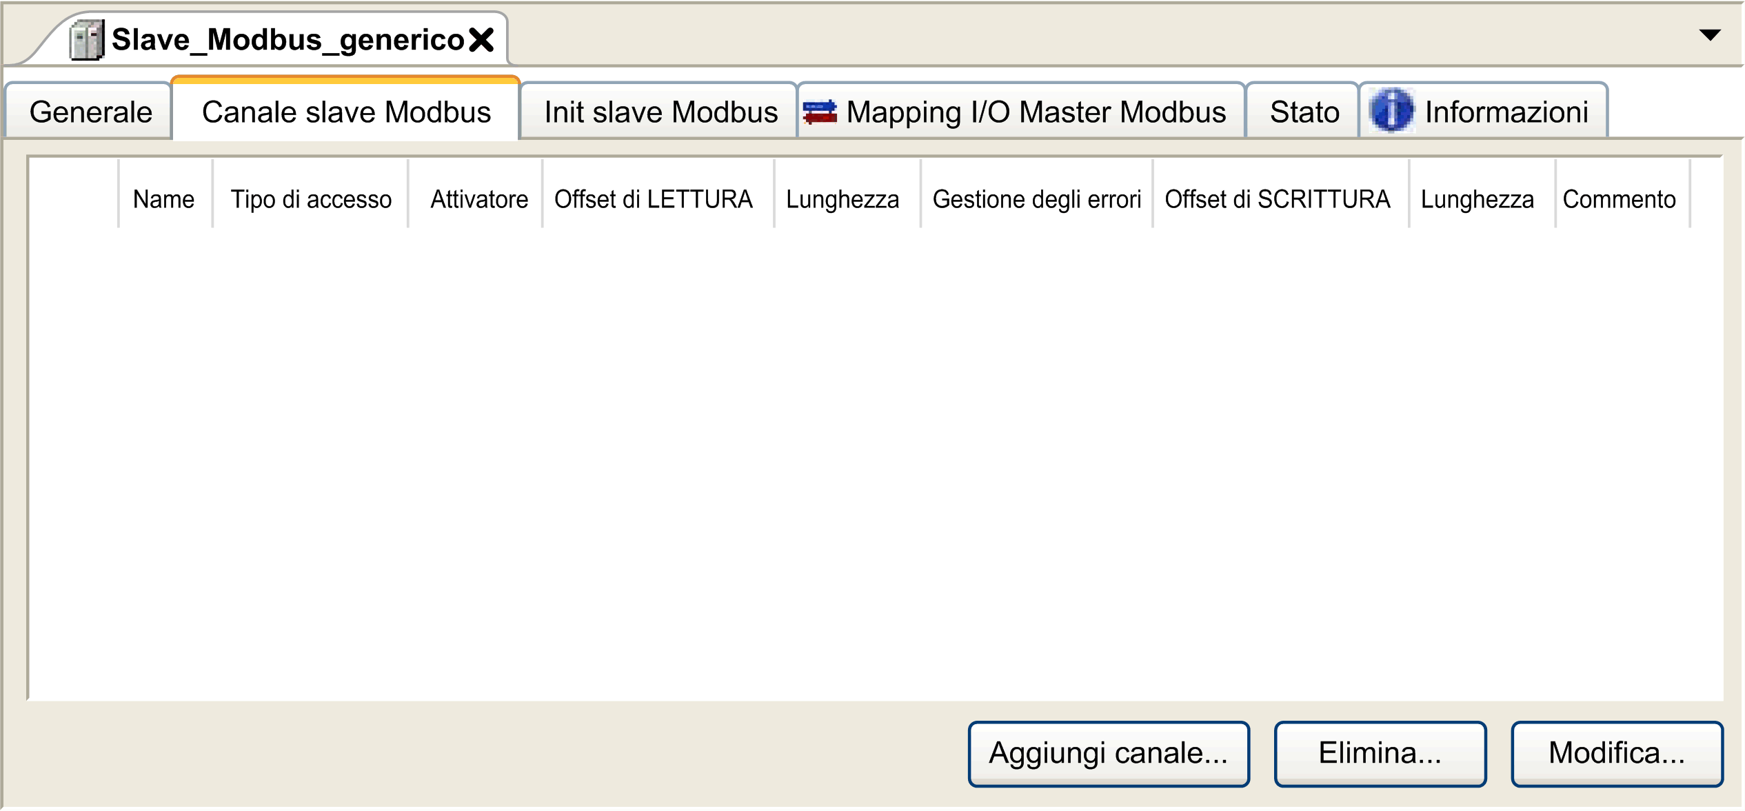Click the Tipo di accesso column header
1745x811 pixels.
pos(310,199)
